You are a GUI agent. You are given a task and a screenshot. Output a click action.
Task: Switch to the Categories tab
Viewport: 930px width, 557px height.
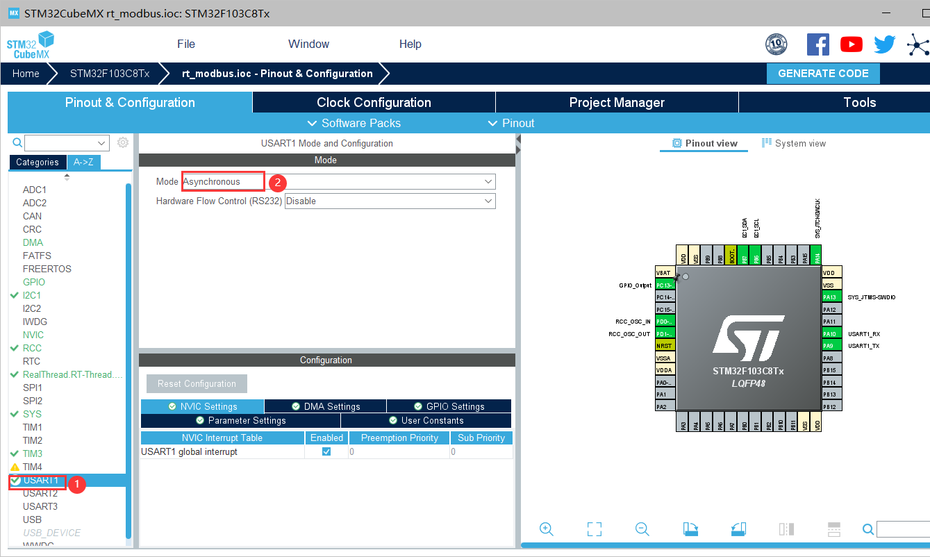[38, 162]
